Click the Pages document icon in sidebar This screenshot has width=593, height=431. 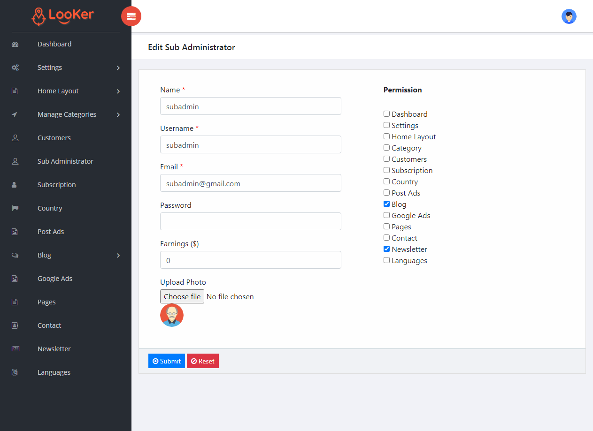tap(15, 302)
